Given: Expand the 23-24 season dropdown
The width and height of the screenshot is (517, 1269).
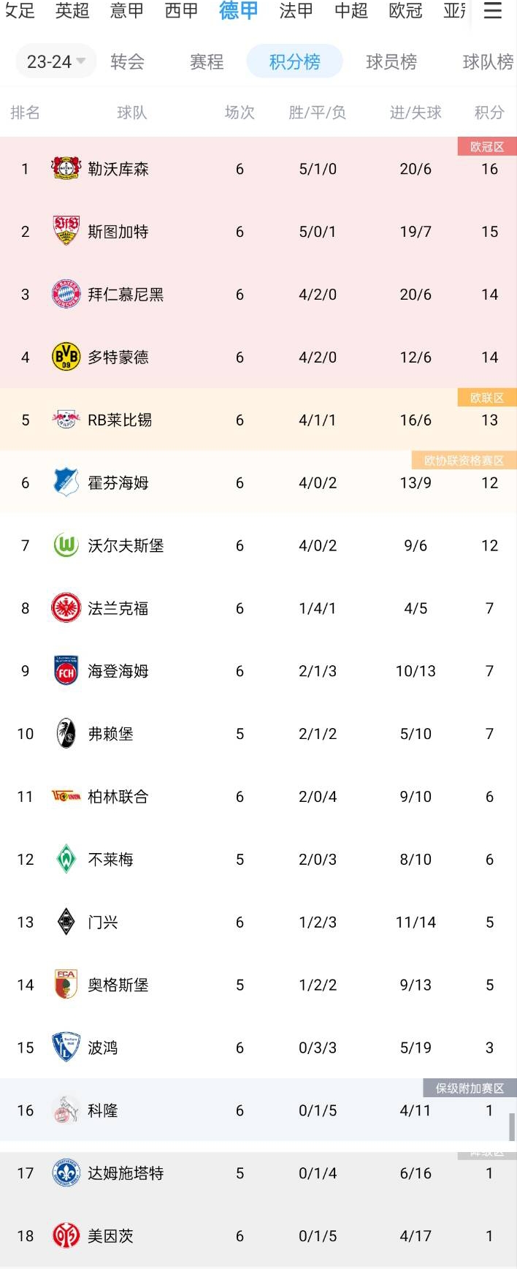Looking at the screenshot, I should [x=56, y=62].
